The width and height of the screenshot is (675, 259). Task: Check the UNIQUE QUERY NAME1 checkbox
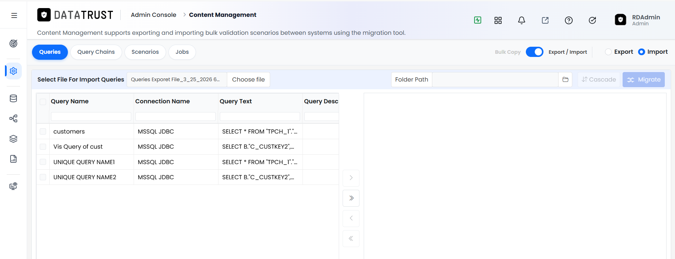coord(43,162)
